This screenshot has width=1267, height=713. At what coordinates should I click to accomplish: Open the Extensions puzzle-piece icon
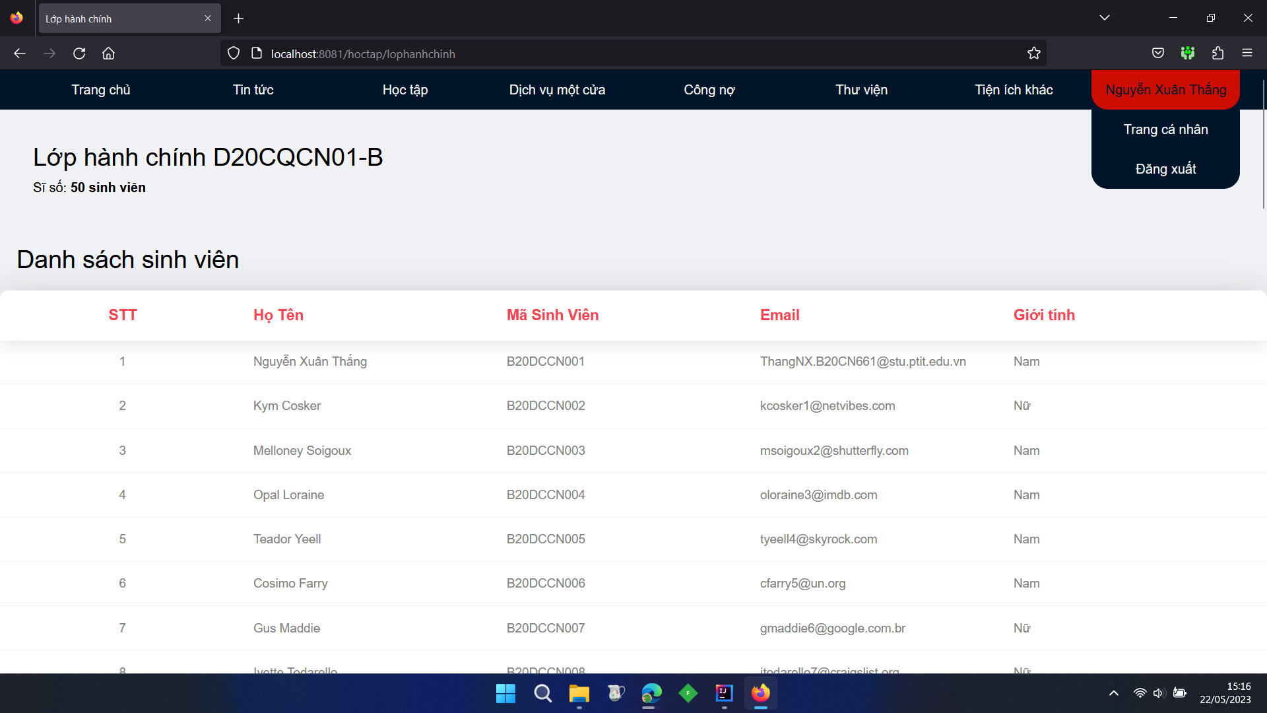(1218, 53)
